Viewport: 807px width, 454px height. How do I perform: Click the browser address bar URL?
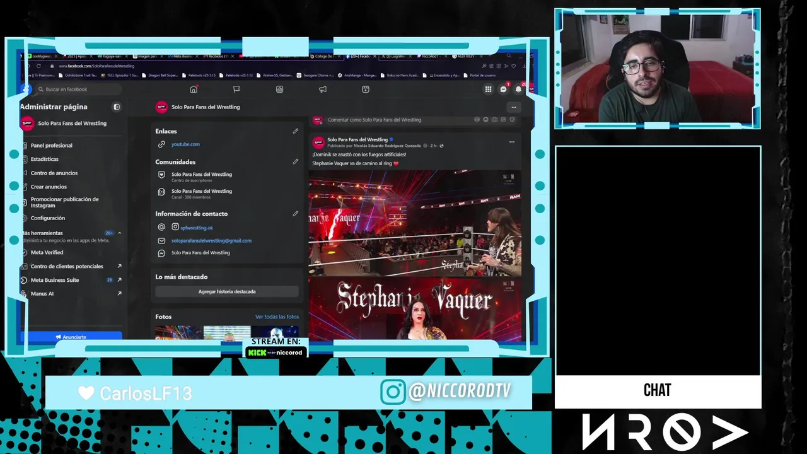click(96, 66)
